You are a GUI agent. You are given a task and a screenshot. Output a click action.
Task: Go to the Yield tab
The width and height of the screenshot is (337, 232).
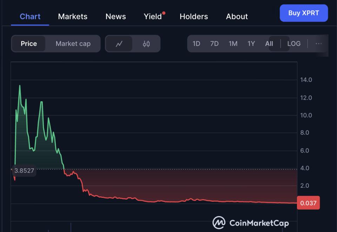tap(153, 17)
